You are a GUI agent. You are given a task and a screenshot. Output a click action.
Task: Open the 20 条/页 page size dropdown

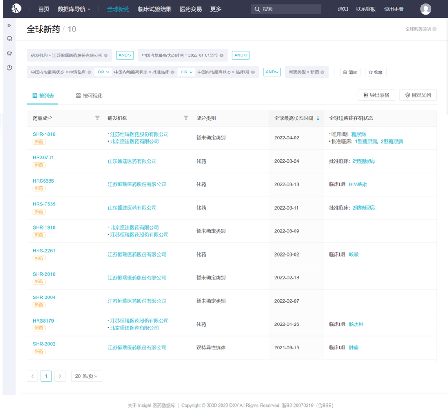86,376
